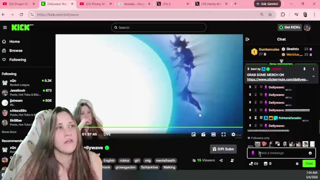
Task: Open the profile avatar menu
Action: tap(307, 27)
